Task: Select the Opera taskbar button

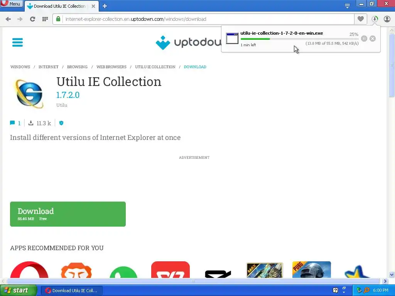Action: 71,291
